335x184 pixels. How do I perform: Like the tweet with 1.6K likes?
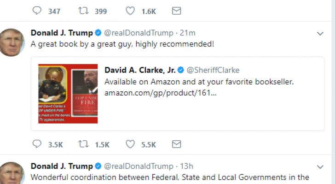click(x=130, y=11)
